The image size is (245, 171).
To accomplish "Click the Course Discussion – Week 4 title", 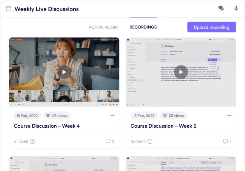I will (x=47, y=126).
